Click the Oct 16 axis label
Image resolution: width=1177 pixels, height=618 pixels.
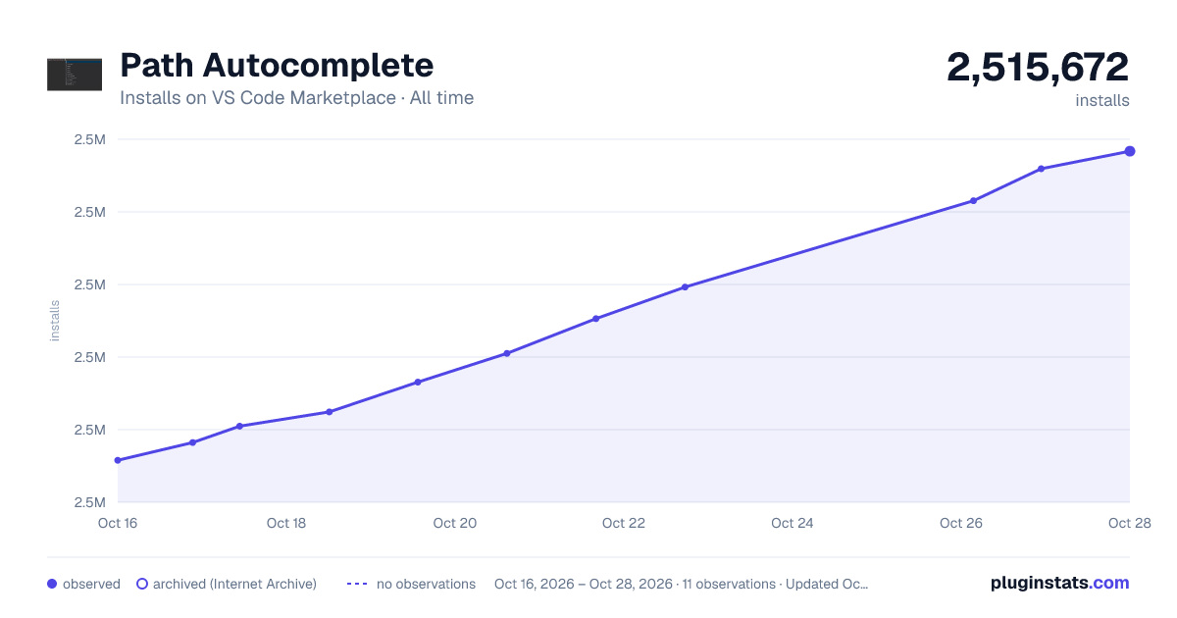click(x=118, y=523)
